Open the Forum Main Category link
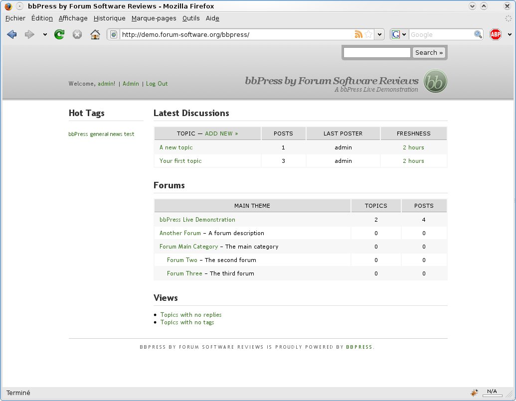Image resolution: width=516 pixels, height=401 pixels. point(188,247)
